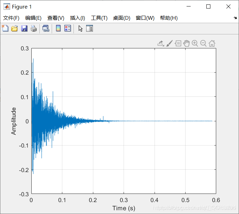Click the 0.3 tick label on x-axis
Viewport: 239px width, 214px height.
(x=124, y=200)
